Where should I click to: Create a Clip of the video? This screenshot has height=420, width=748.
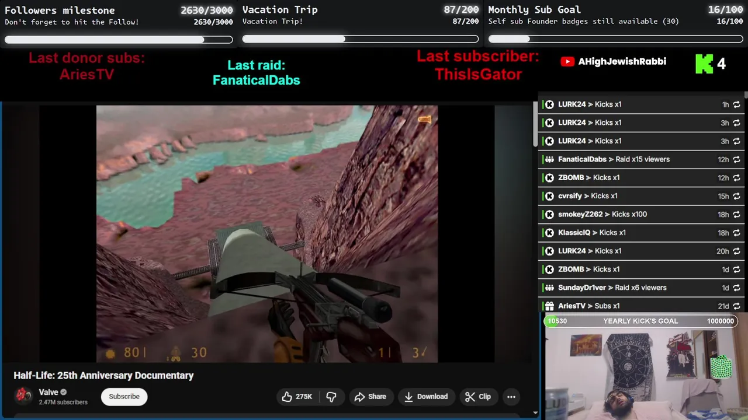point(478,397)
